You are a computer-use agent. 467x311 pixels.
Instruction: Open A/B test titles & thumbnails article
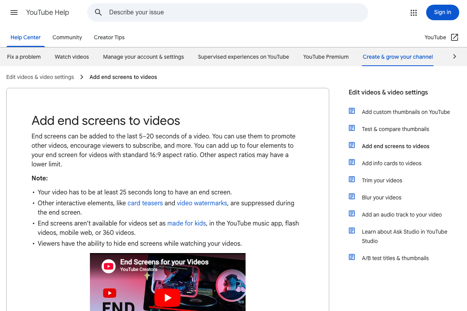(x=395, y=258)
